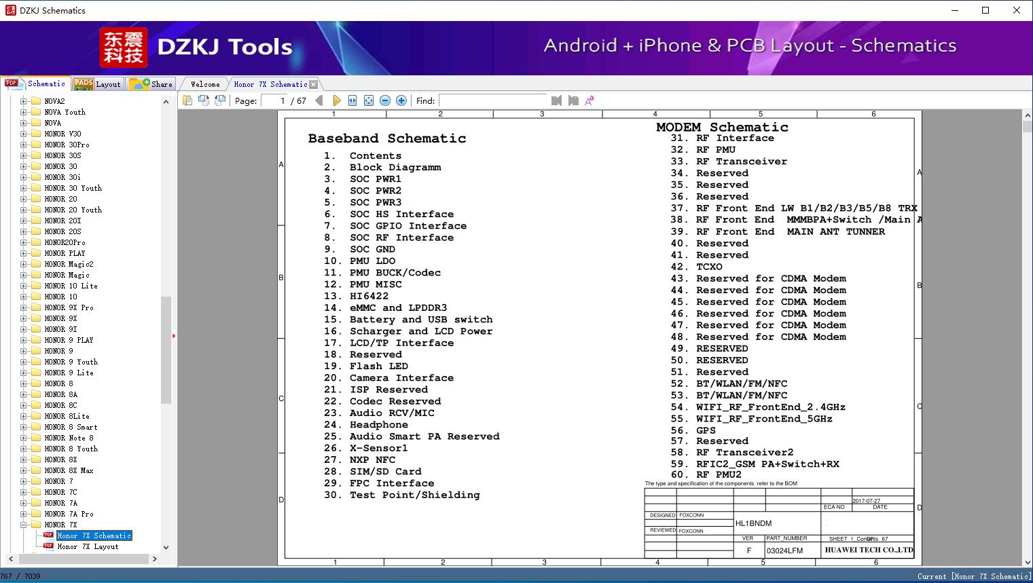Expand the HONOR 8 Smart folder

point(23,427)
